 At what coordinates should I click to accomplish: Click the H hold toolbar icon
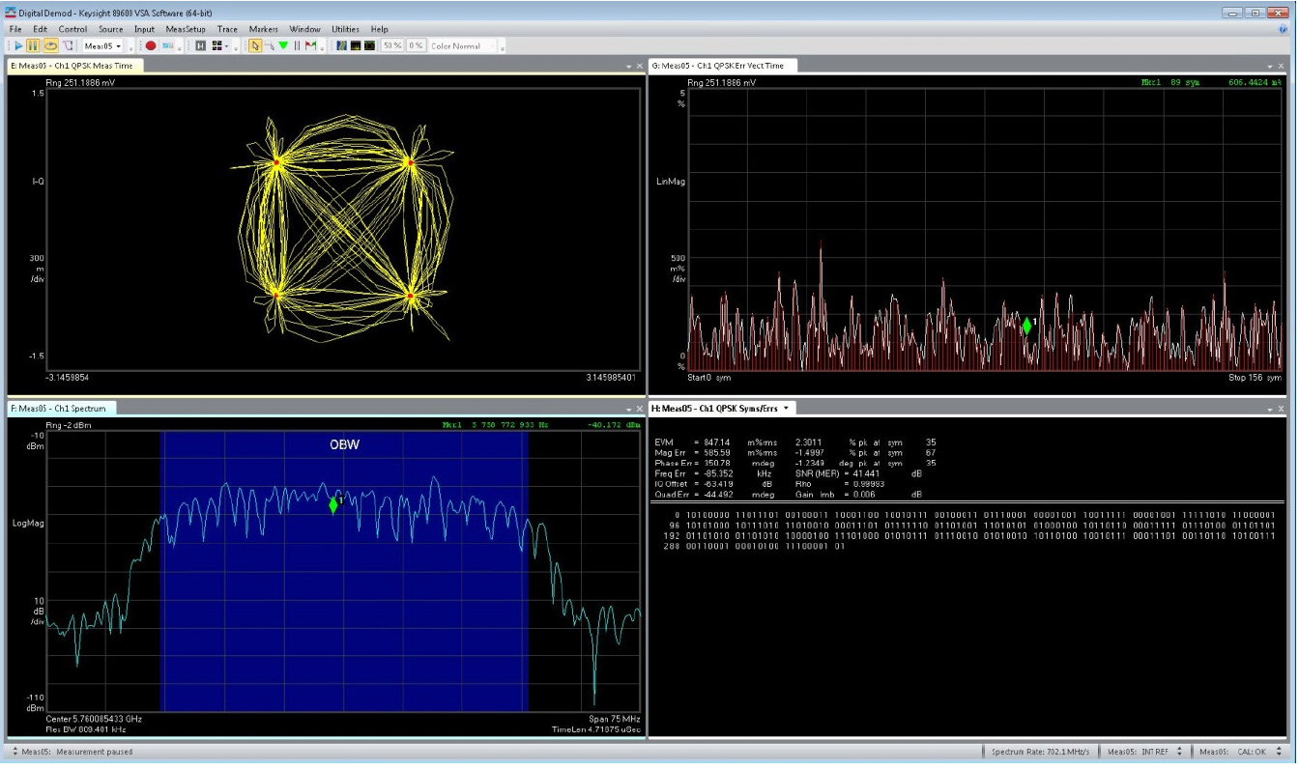tap(200, 45)
